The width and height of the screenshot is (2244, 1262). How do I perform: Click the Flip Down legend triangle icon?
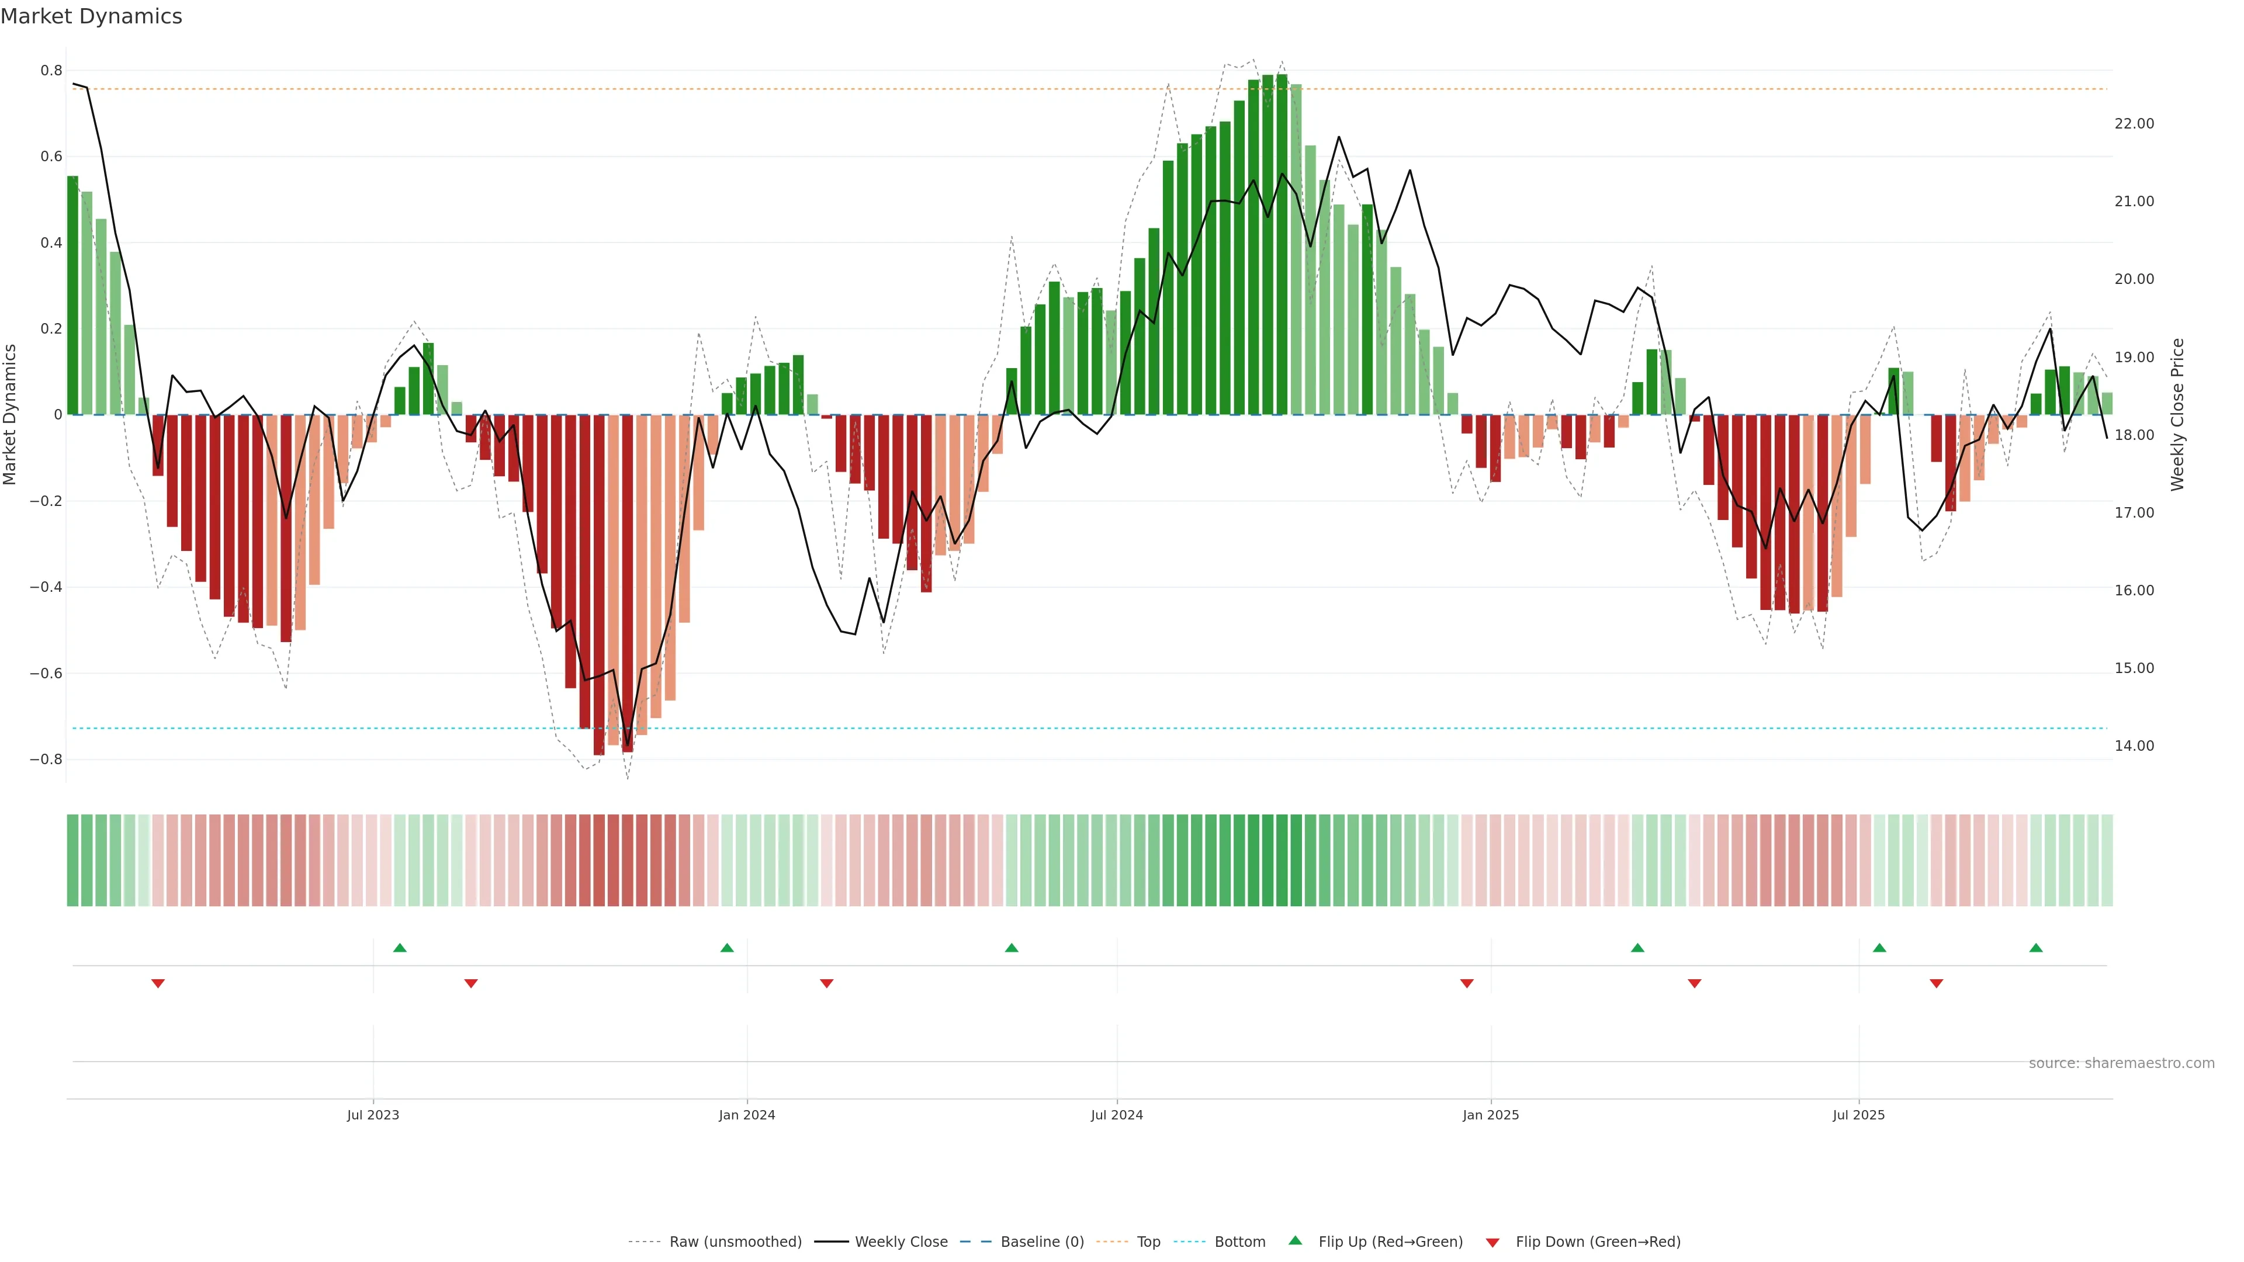coord(1492,1242)
